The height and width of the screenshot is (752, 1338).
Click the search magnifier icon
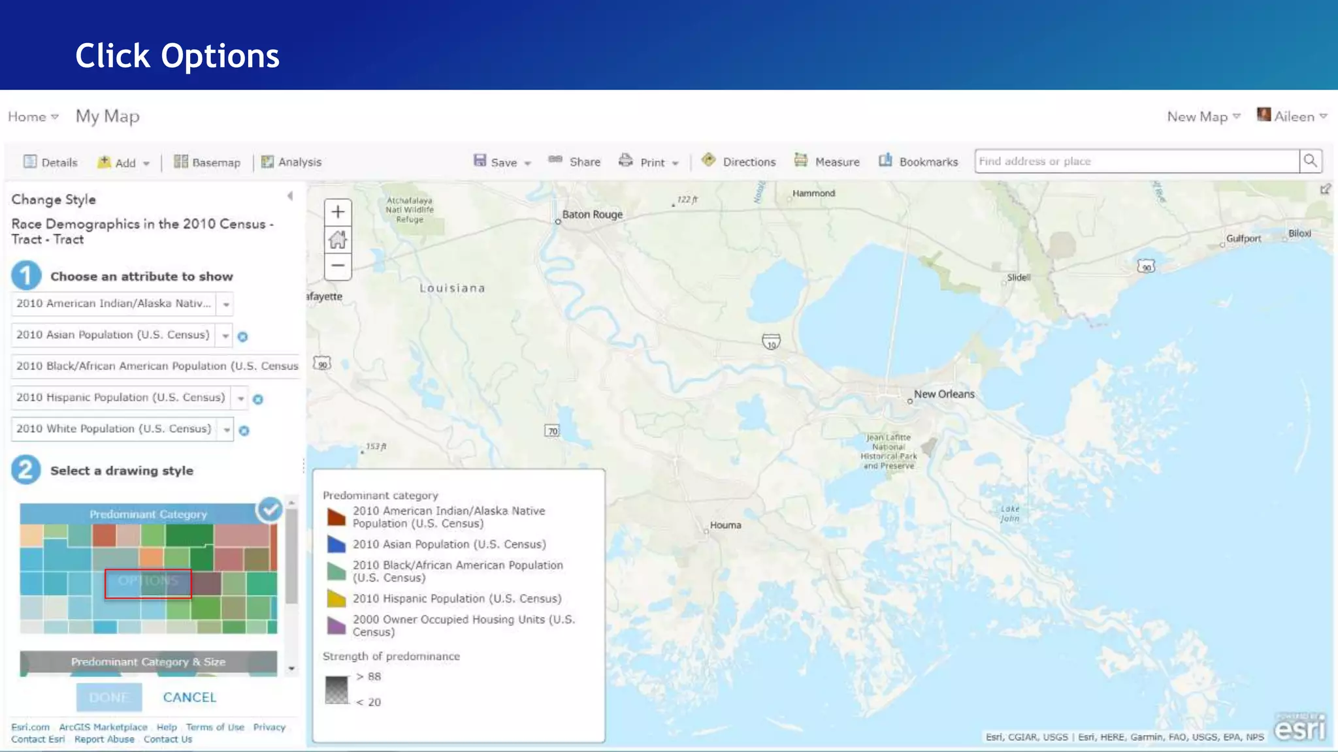pyautogui.click(x=1310, y=161)
